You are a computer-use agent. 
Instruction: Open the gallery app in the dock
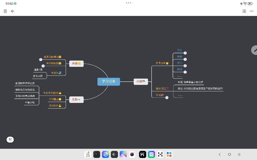[123, 154]
